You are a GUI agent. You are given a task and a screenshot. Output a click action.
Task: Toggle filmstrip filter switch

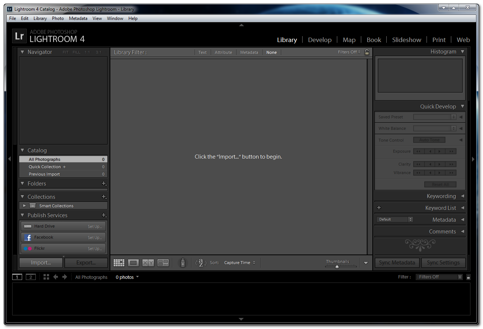[468, 277]
